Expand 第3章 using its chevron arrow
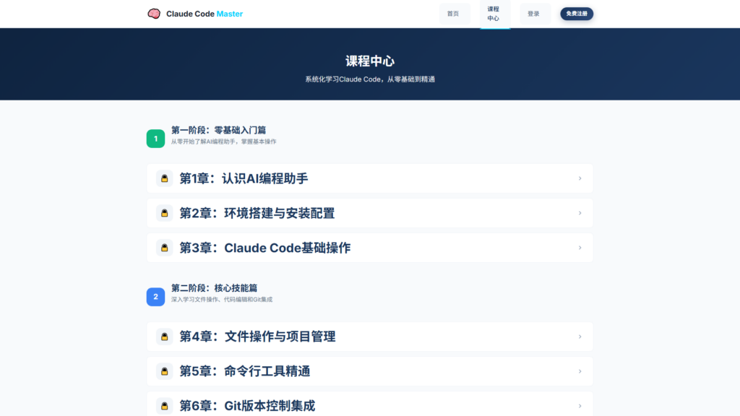The height and width of the screenshot is (416, 740). (x=580, y=248)
